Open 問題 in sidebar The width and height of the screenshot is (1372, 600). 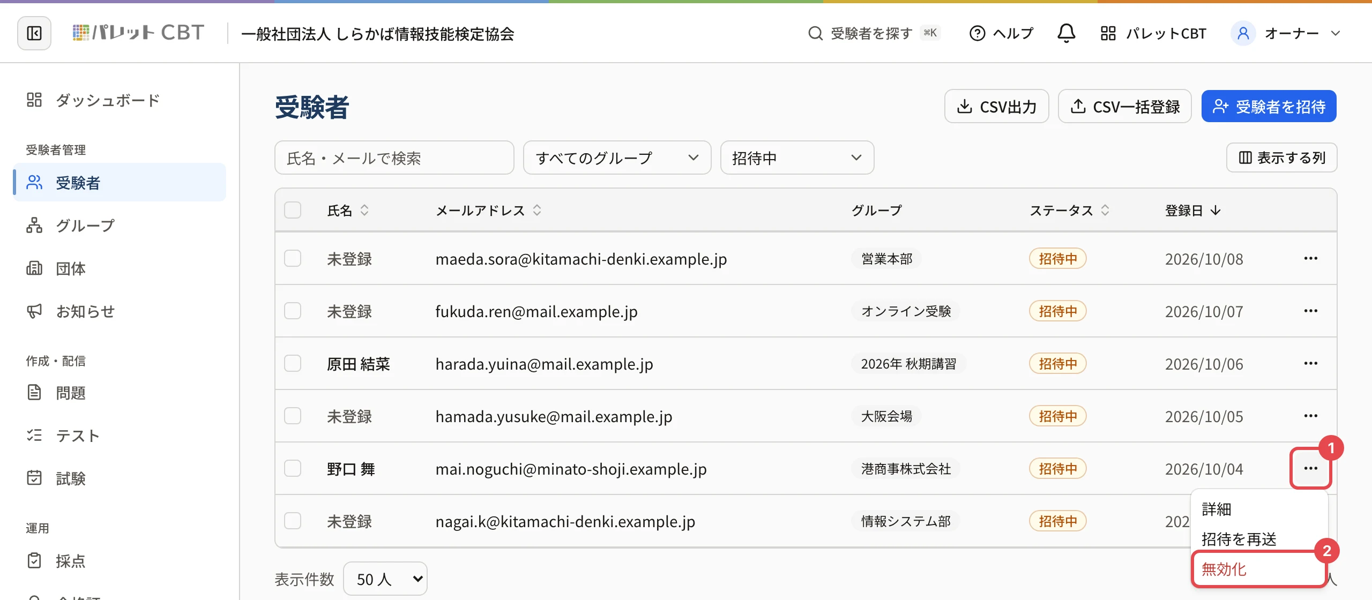(x=120, y=393)
